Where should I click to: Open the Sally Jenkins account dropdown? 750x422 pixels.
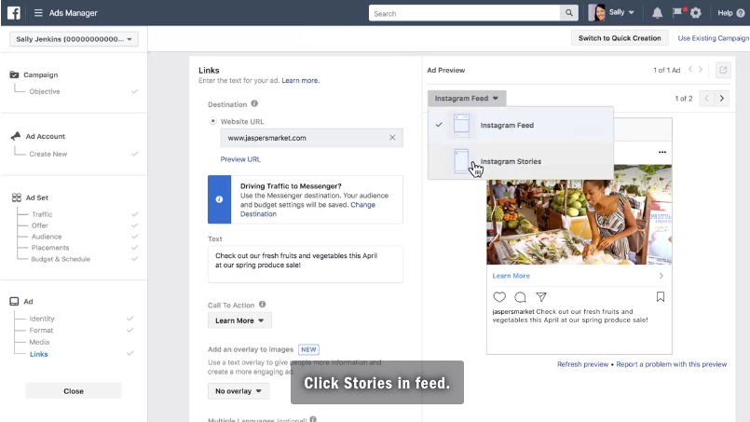(74, 39)
